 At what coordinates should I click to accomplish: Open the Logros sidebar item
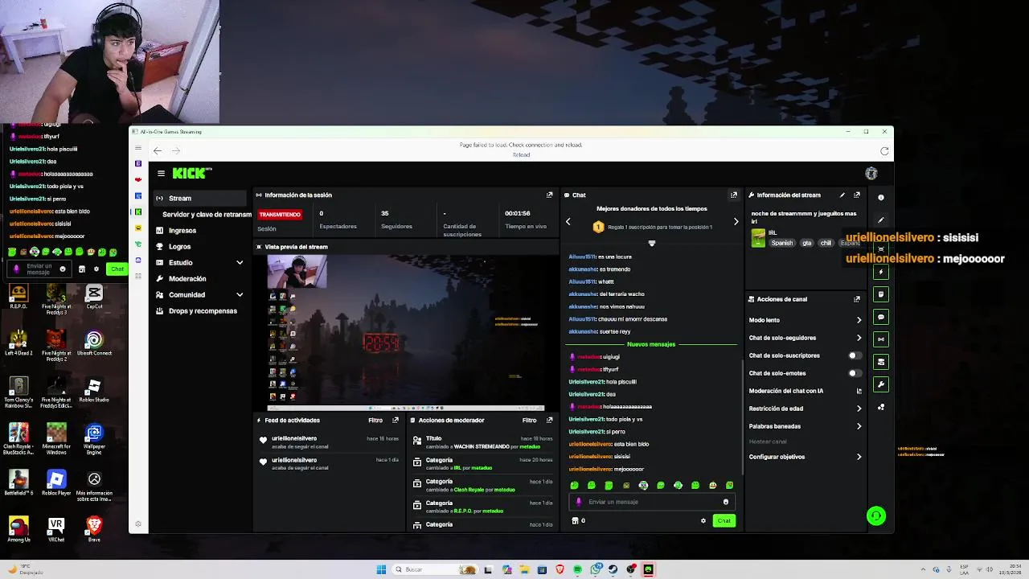coord(199,246)
